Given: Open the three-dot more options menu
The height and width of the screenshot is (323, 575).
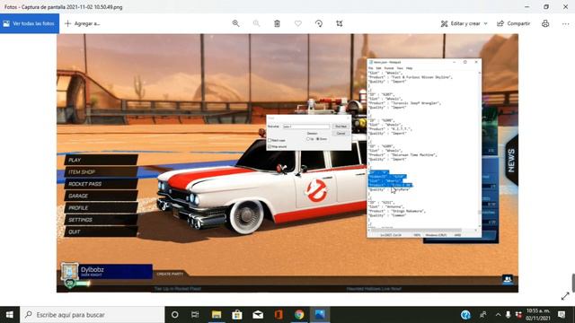Looking at the screenshot, I should pyautogui.click(x=565, y=23).
